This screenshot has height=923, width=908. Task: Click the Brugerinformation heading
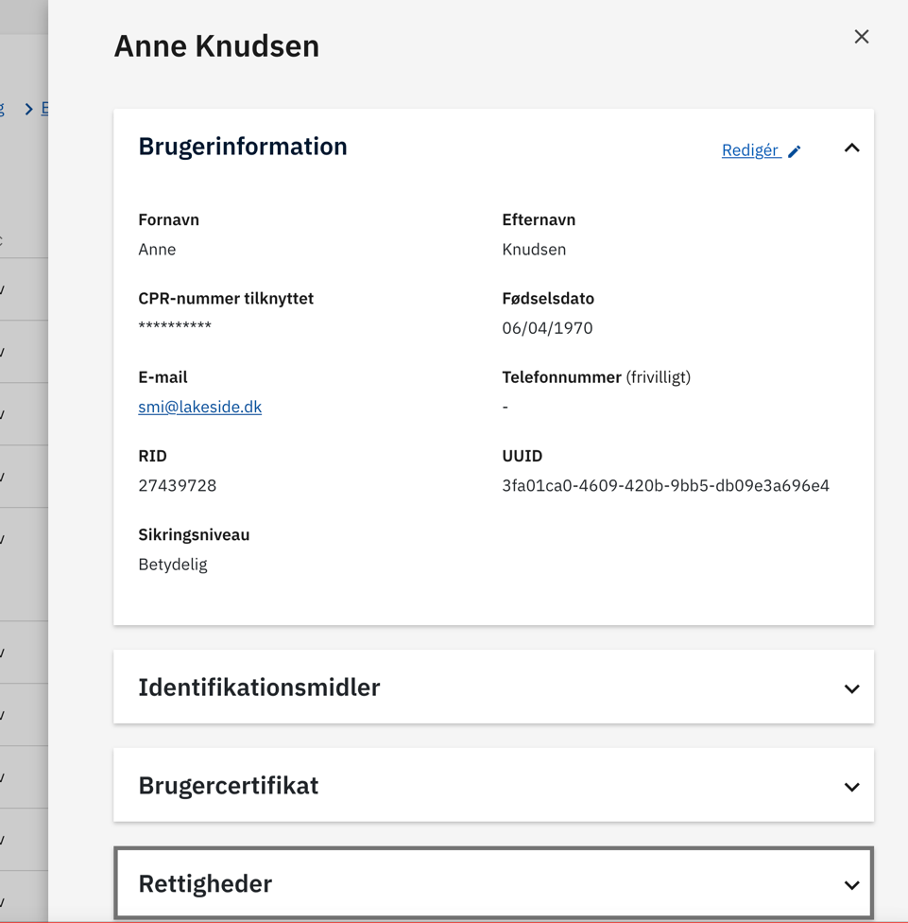[243, 147]
